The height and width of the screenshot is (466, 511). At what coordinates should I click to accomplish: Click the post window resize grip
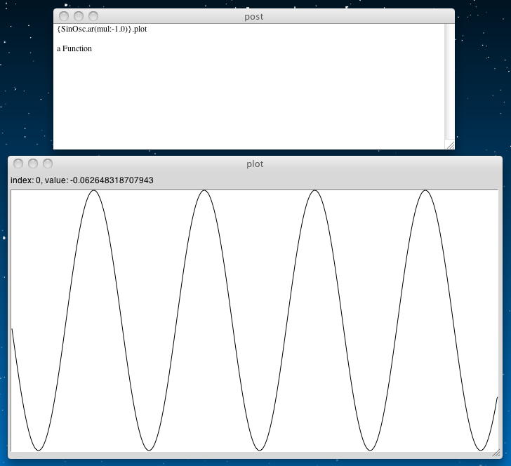coord(450,145)
